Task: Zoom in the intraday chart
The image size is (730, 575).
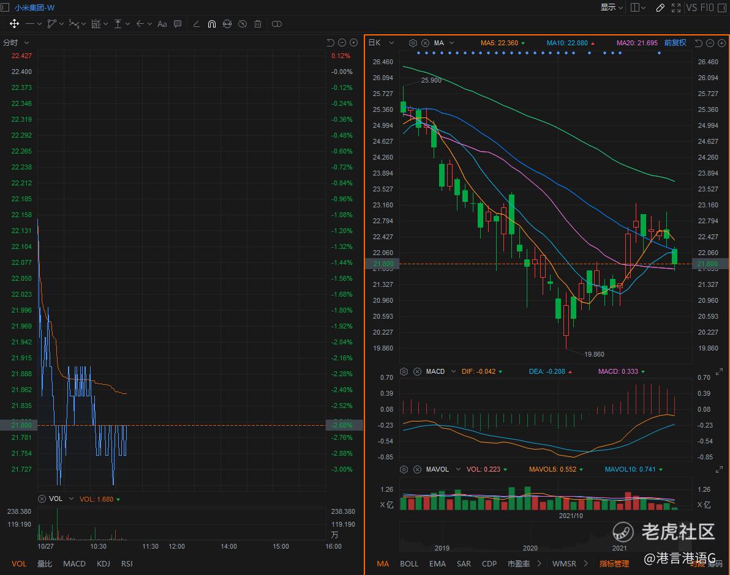Action: point(353,43)
